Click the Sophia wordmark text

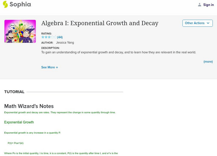pyautogui.click(x=20, y=4)
